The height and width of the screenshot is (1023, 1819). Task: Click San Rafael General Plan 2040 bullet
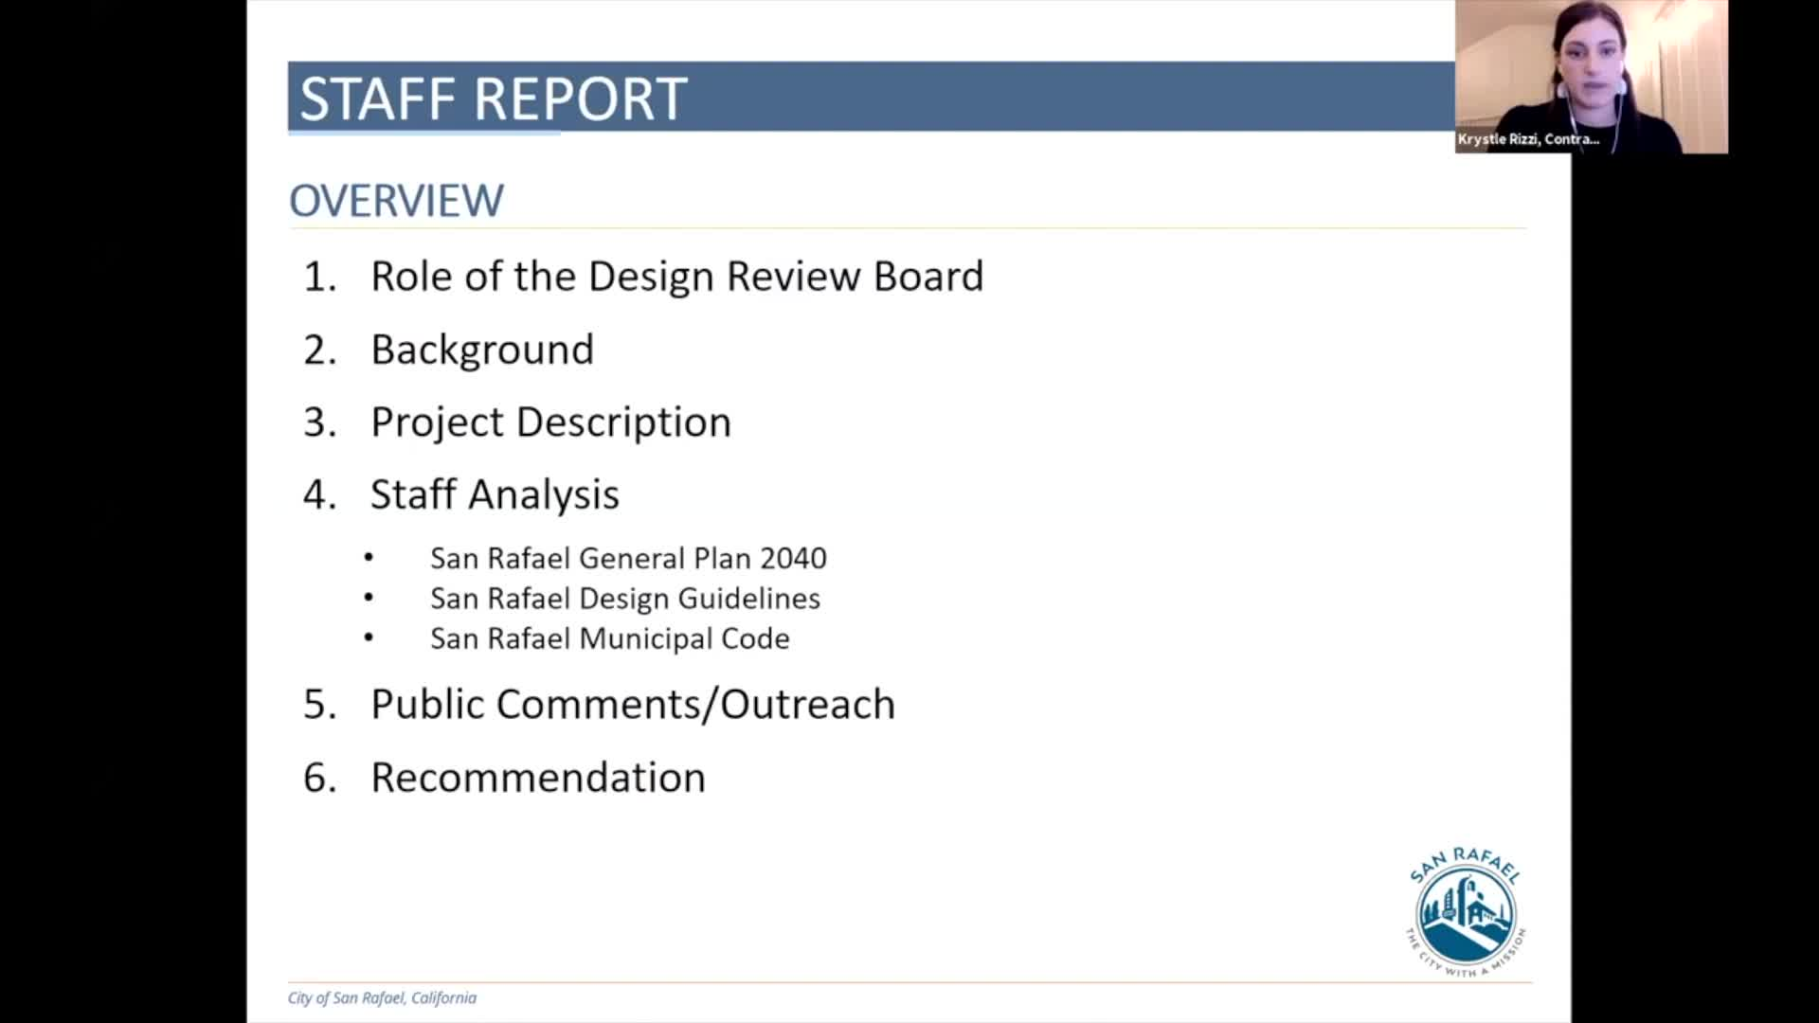click(627, 558)
